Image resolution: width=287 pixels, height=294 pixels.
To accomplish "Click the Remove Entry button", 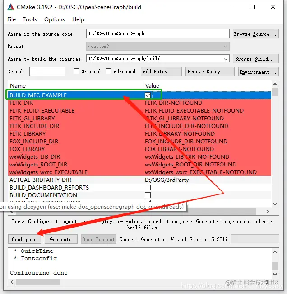I will coord(210,71).
